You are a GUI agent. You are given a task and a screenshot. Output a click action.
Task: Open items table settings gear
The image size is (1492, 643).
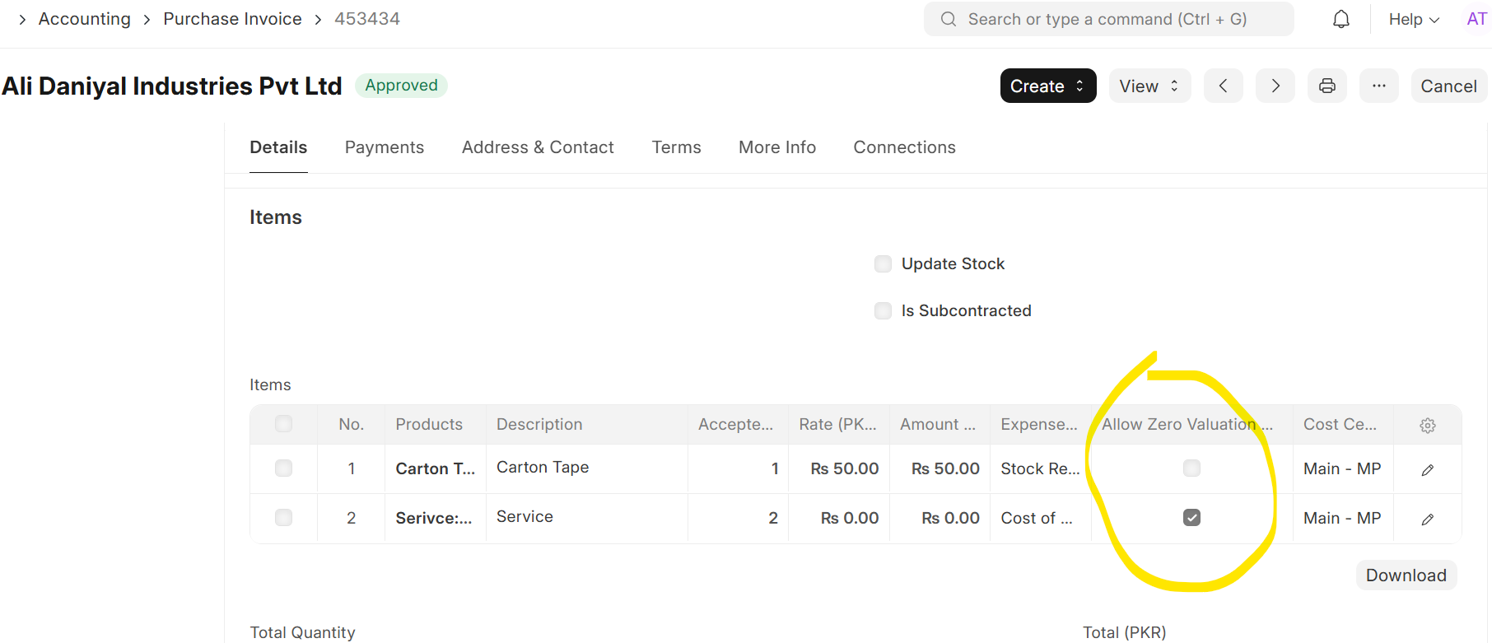[1428, 425]
